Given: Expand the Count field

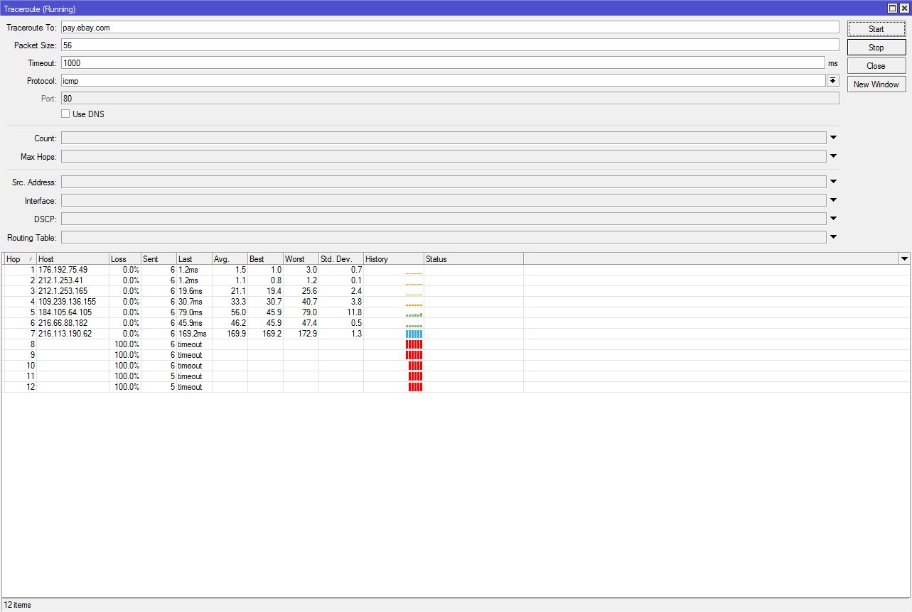Looking at the screenshot, I should point(834,138).
